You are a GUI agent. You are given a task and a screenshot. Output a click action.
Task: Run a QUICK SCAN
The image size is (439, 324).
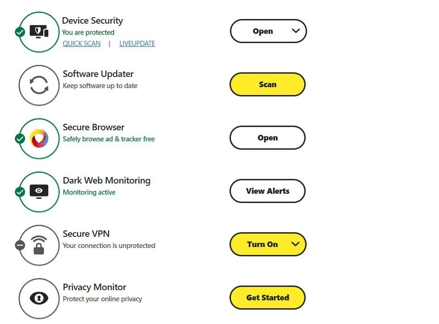(x=82, y=43)
